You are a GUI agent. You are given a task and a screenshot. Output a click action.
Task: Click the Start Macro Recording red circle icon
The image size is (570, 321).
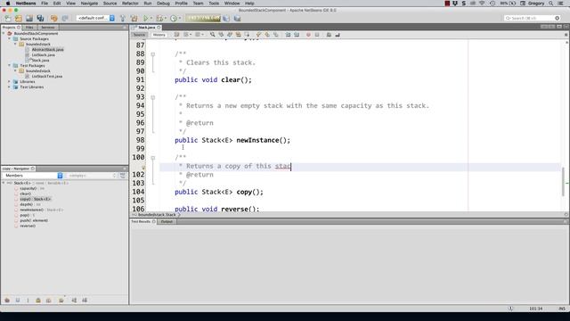pos(308,35)
